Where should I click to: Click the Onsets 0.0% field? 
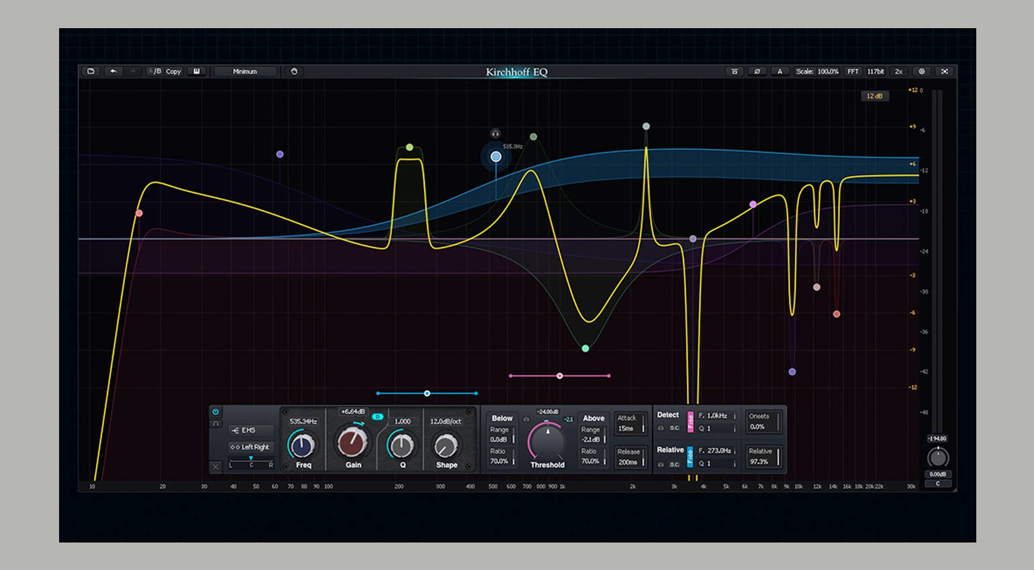(763, 421)
